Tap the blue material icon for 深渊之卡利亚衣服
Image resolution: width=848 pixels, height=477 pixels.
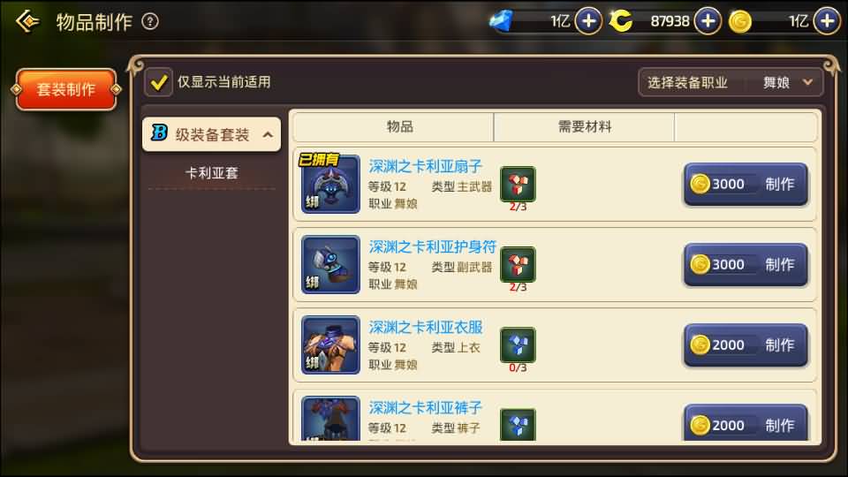(518, 344)
